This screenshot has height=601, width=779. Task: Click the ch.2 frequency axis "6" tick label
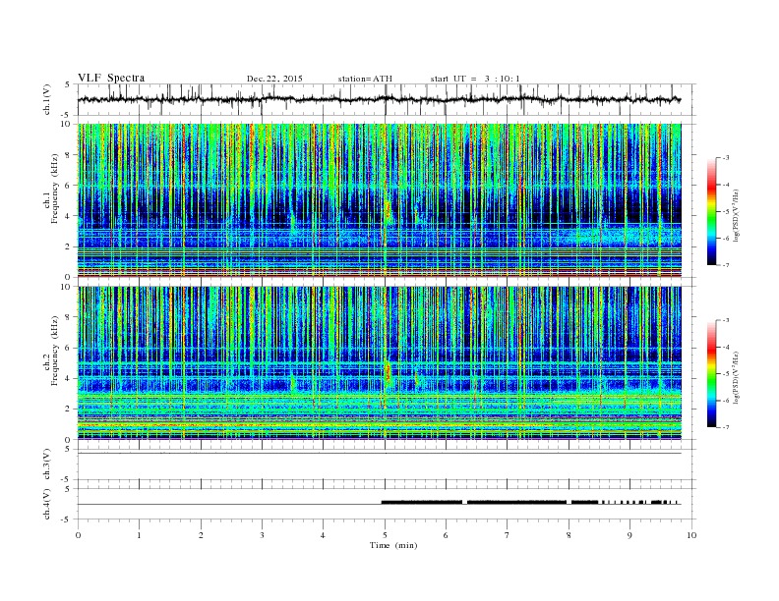point(68,348)
